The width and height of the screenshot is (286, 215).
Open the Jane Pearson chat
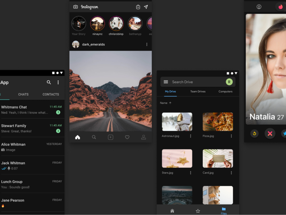(32, 203)
